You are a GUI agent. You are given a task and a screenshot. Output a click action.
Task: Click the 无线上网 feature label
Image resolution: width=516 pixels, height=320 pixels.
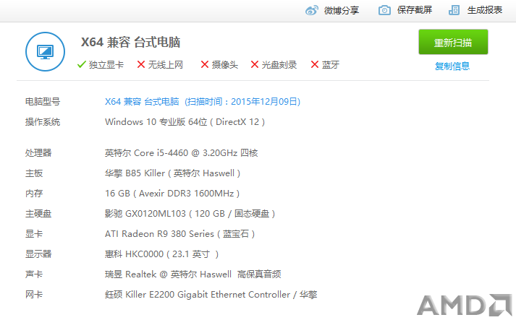(166, 65)
